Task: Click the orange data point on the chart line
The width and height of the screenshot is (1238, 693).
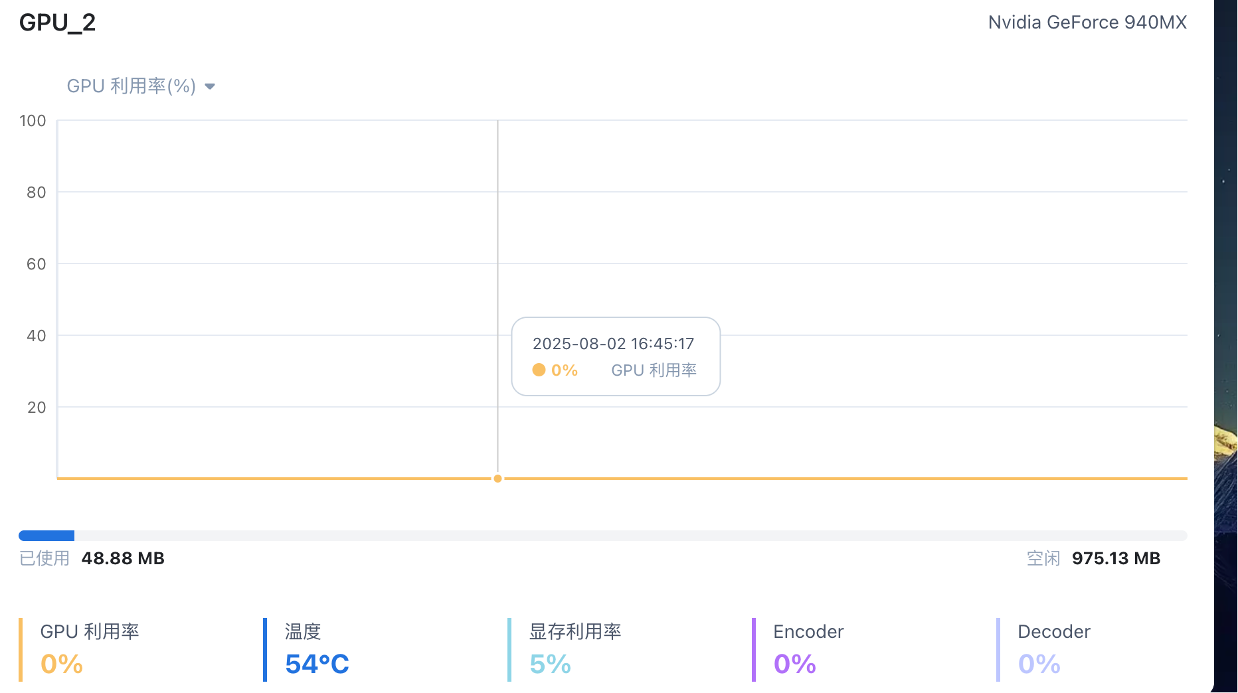Action: pos(497,479)
